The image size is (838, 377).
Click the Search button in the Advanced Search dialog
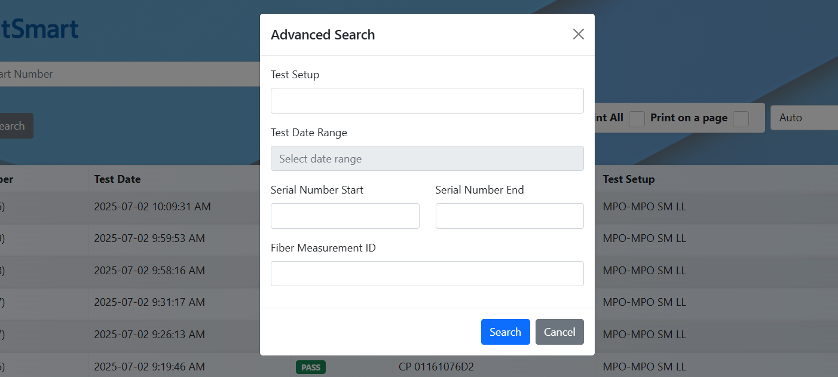coord(505,332)
